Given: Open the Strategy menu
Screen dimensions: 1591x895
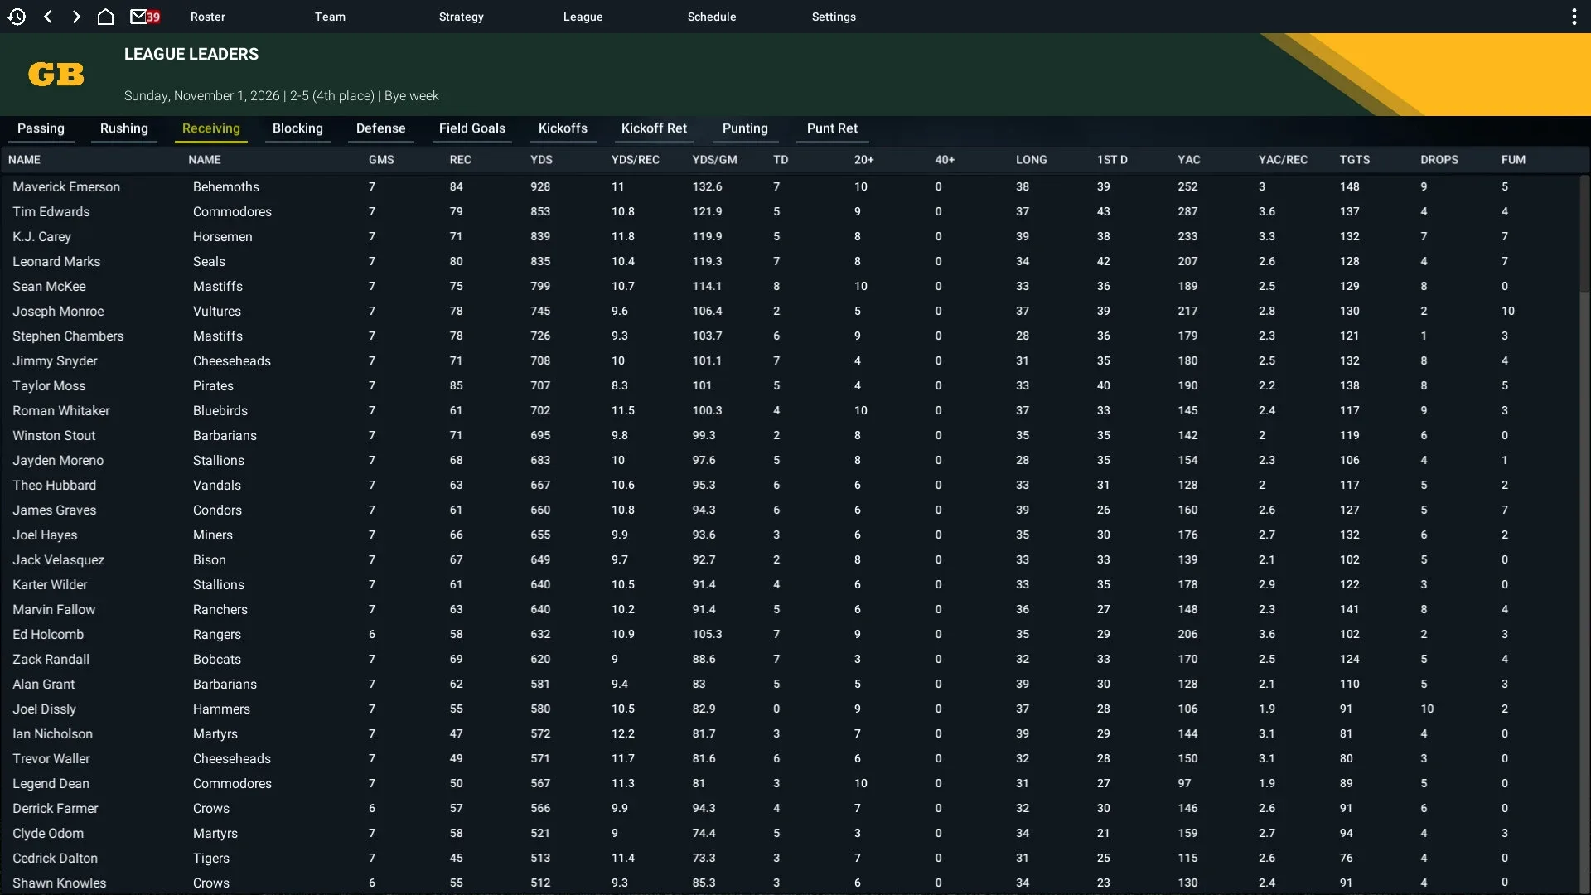Looking at the screenshot, I should click(461, 17).
